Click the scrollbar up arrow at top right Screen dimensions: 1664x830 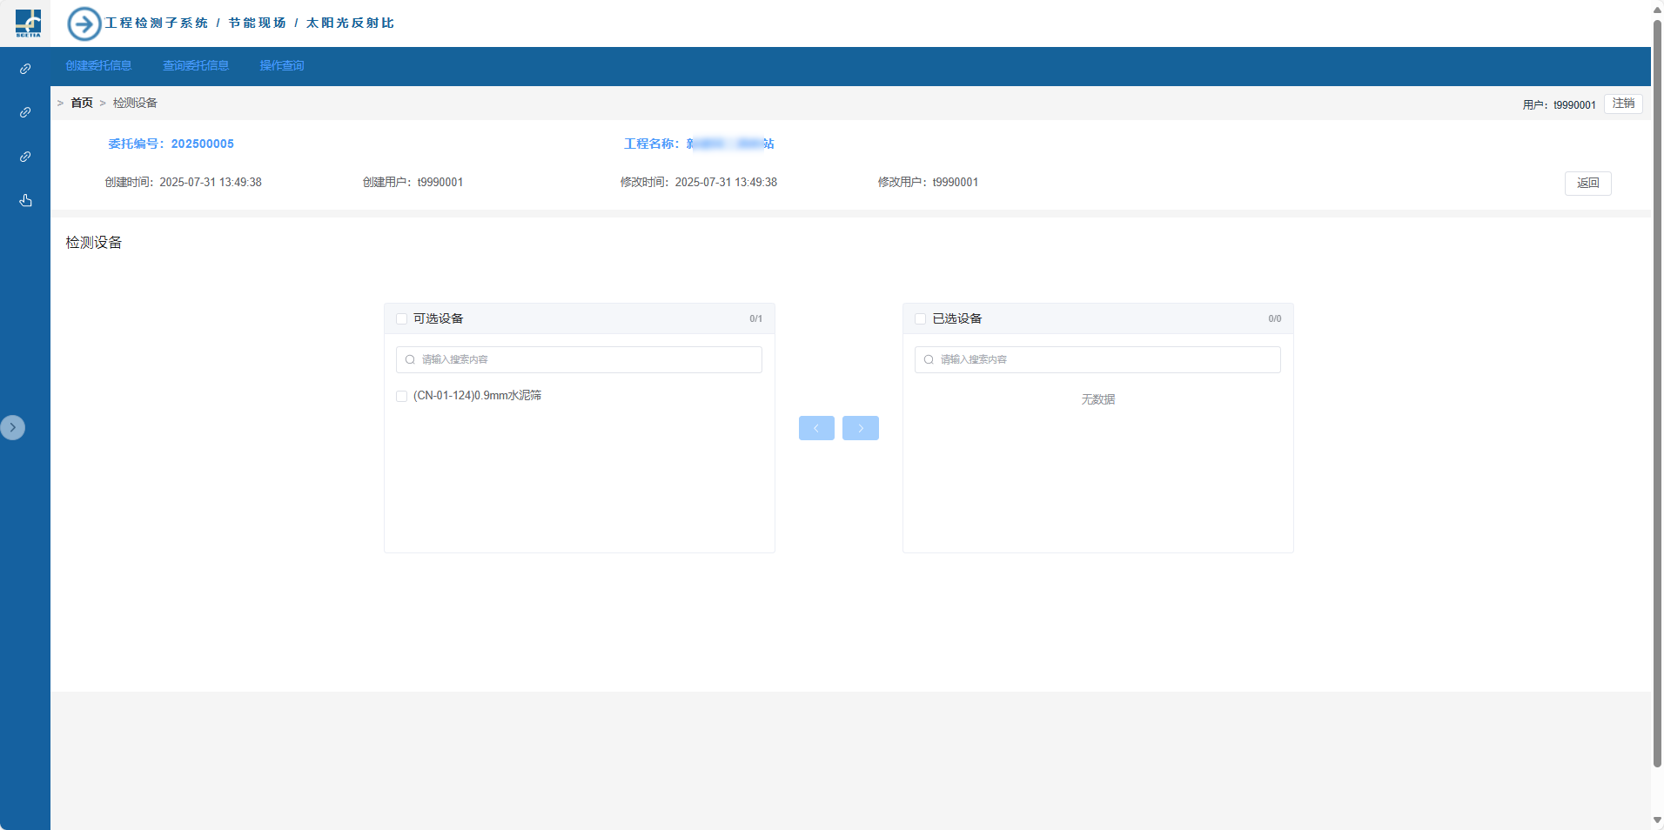tap(1657, 9)
